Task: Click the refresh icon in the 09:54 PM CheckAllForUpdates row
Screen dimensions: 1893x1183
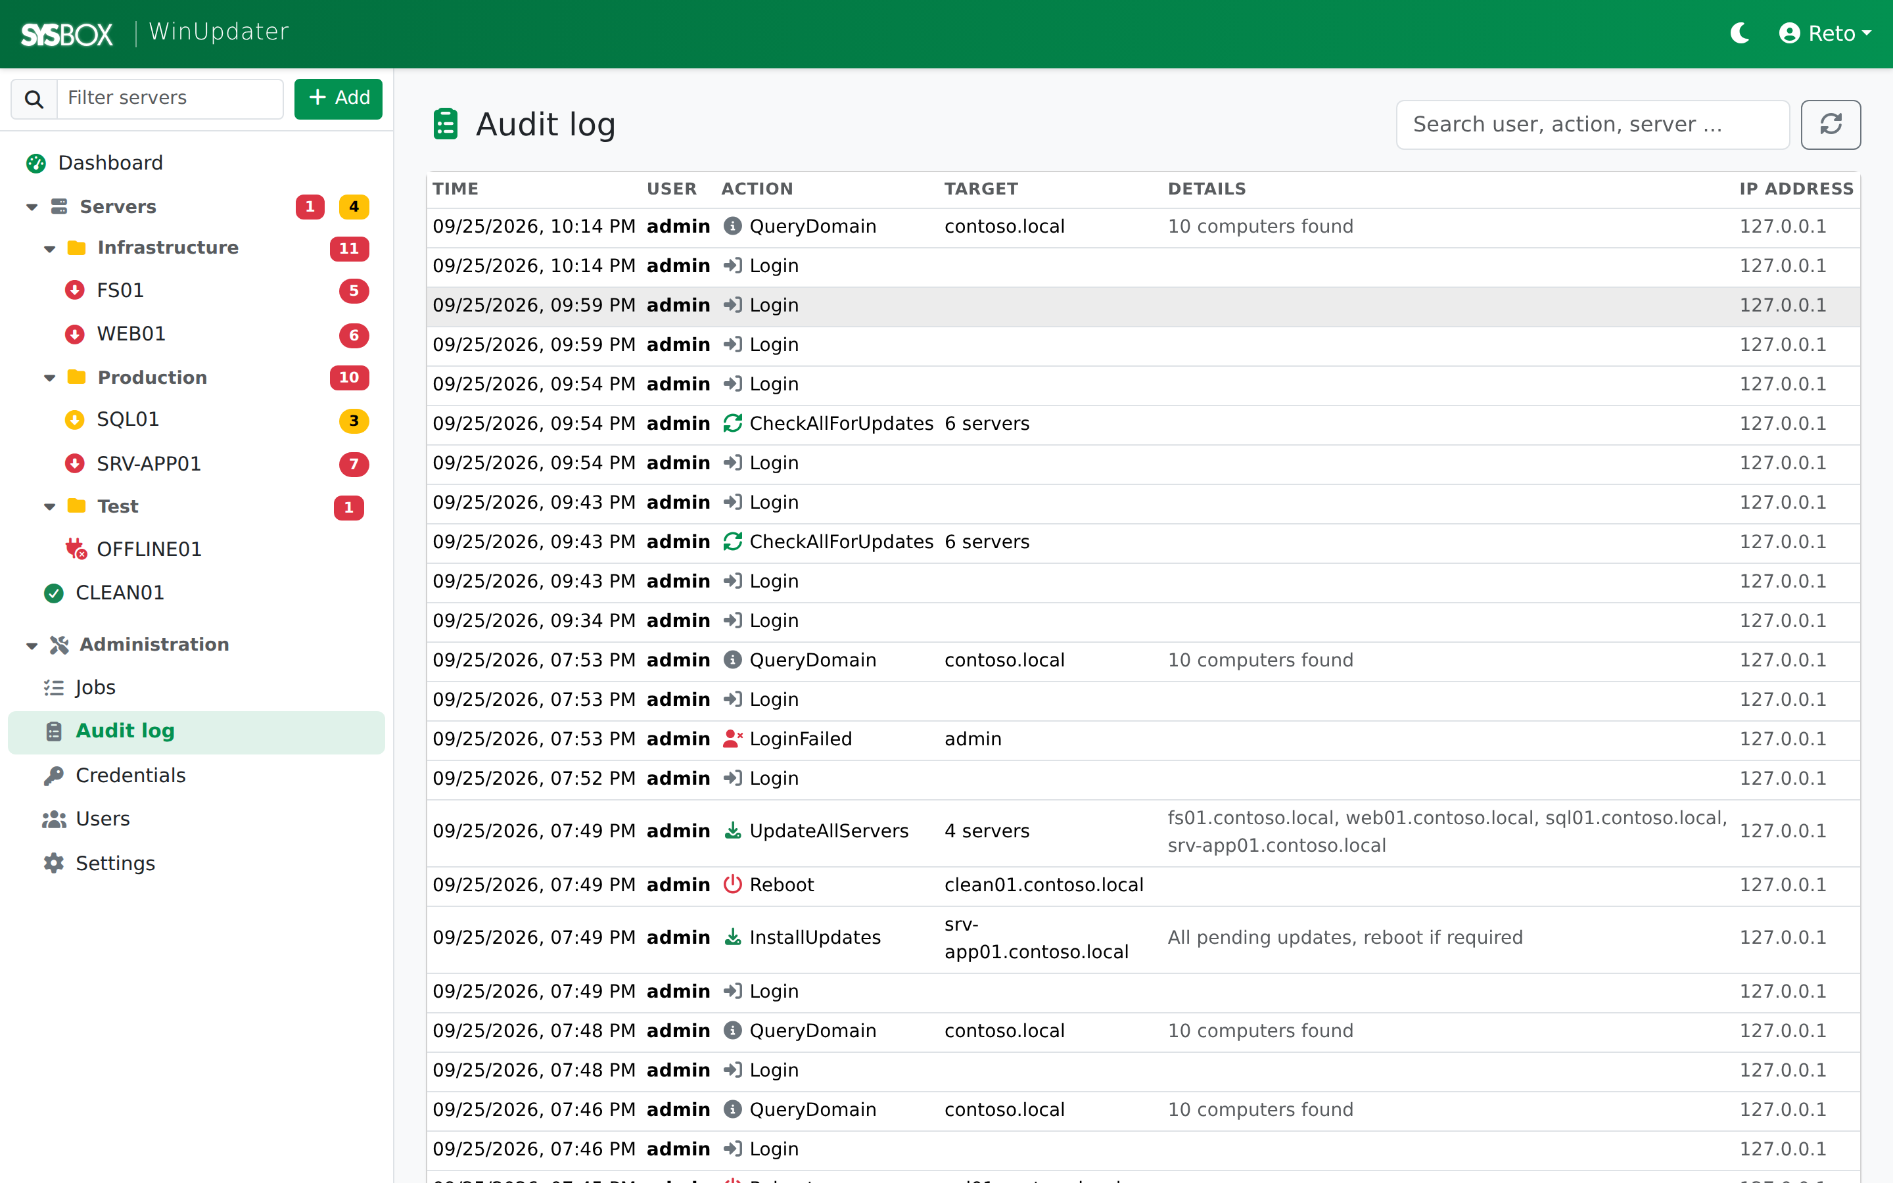Action: point(732,423)
